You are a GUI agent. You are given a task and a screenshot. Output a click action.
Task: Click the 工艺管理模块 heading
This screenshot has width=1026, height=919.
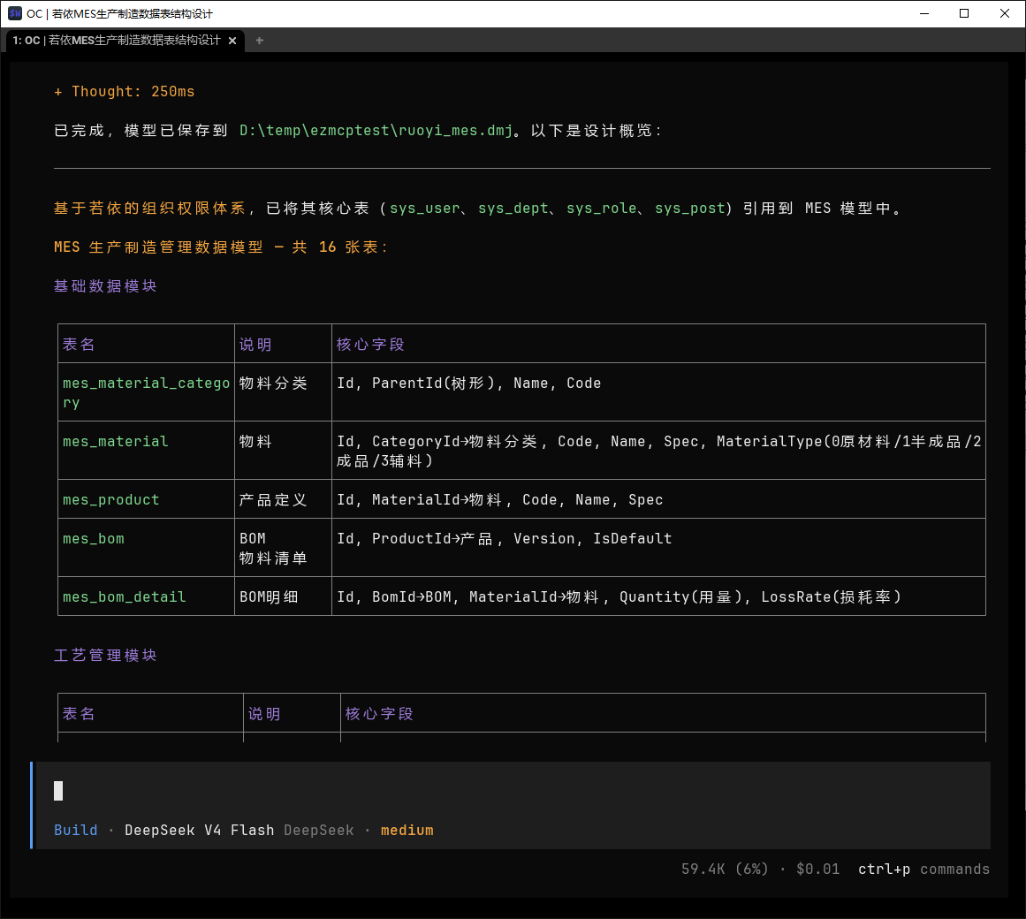105,656
